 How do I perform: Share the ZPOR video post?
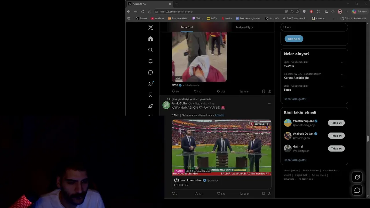(x=270, y=91)
